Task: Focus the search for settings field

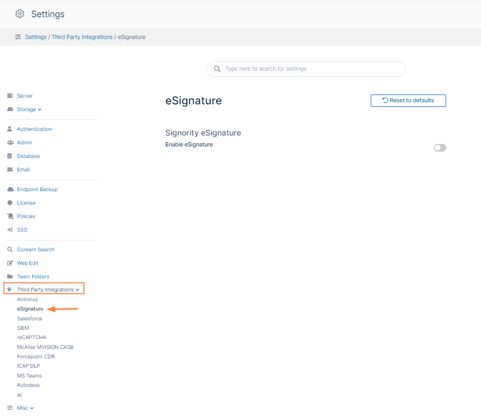Action: coord(312,69)
